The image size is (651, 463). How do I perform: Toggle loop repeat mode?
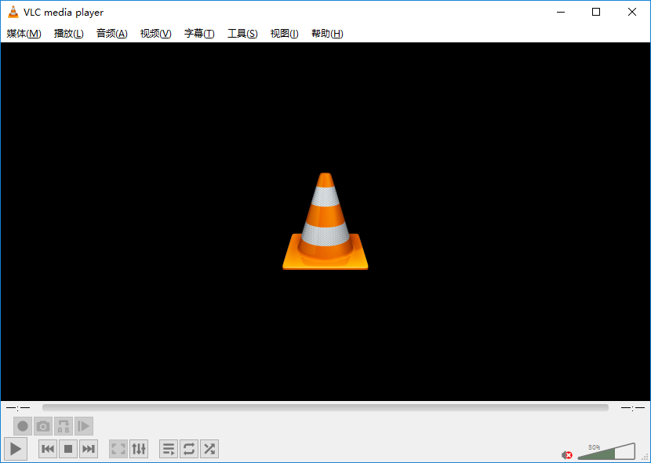click(189, 449)
